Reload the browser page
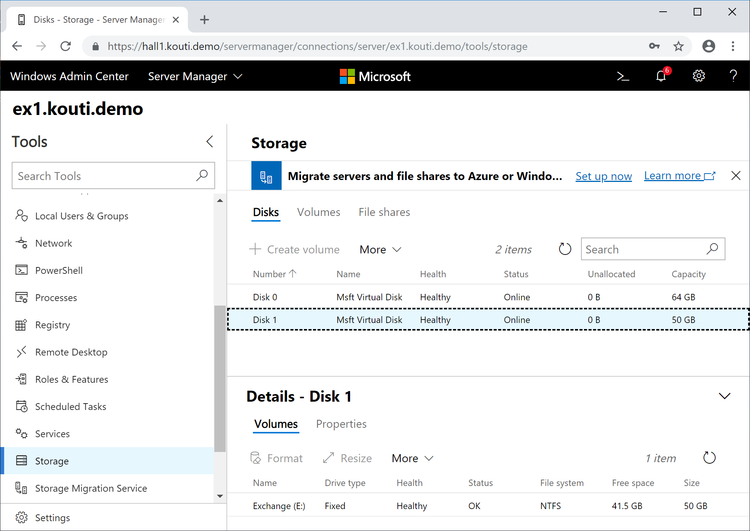Screen dimensions: 750x531 pyautogui.click(x=66, y=46)
